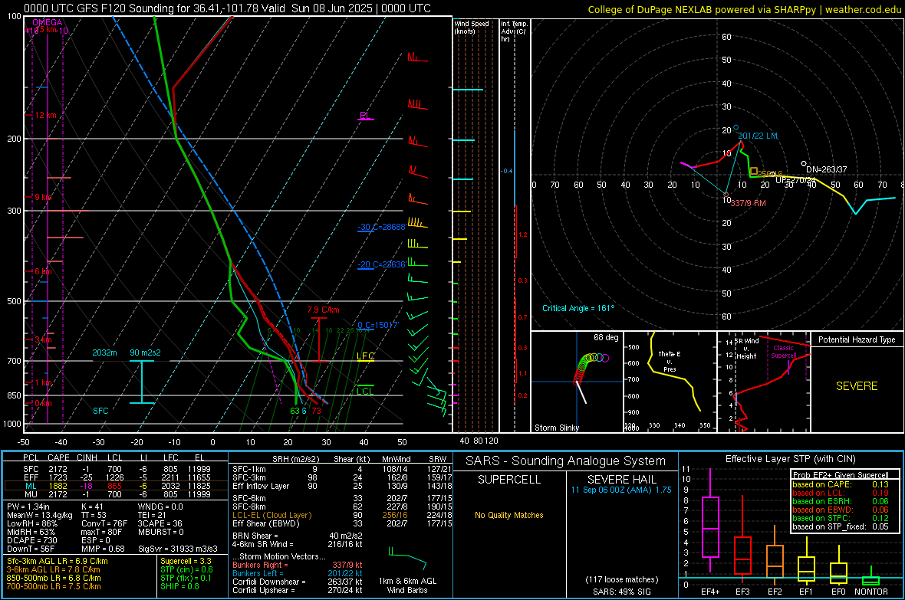
Task: Open the 11 Sep 06 00Z (AMA) analogue
Action: tap(621, 489)
